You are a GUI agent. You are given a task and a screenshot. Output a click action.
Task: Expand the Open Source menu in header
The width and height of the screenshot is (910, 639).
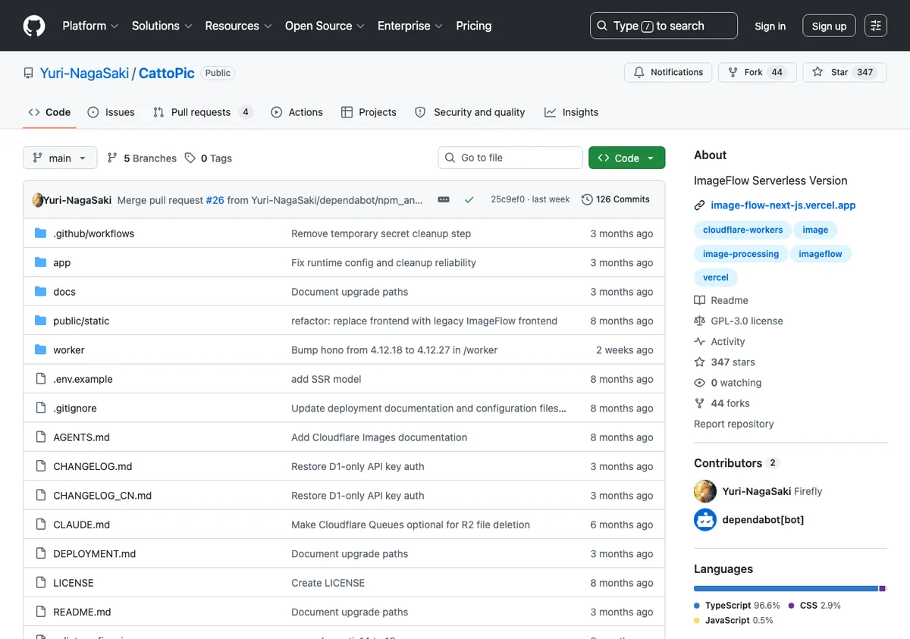[325, 26]
